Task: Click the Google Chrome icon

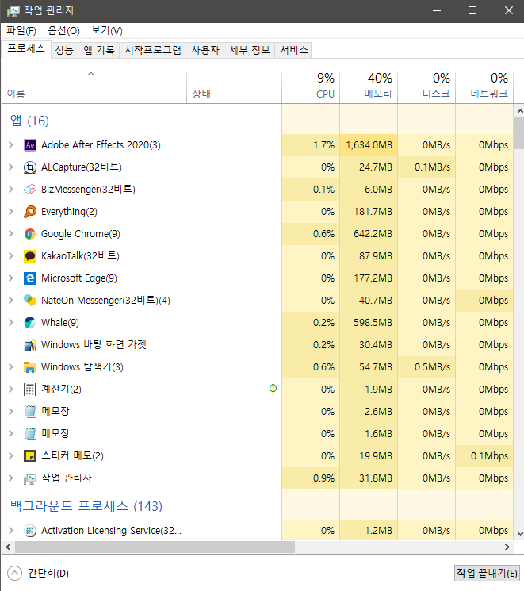Action: [x=30, y=234]
